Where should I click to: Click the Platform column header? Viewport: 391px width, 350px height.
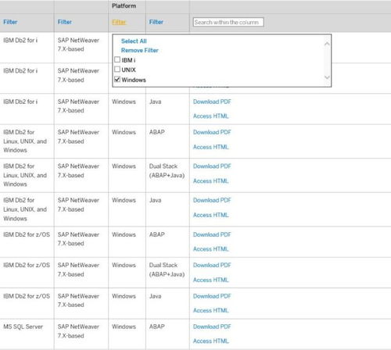pos(124,5)
